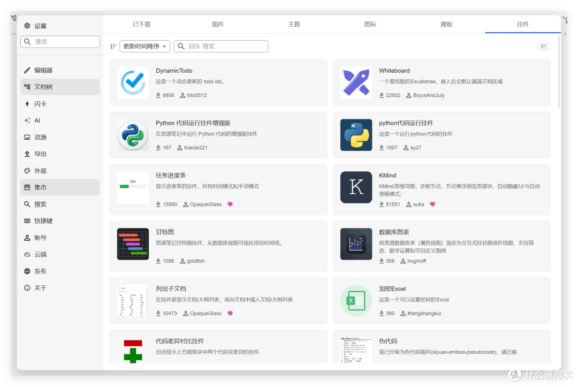Click author name hogmoff
Screen dimensions: 578x387
point(416,261)
